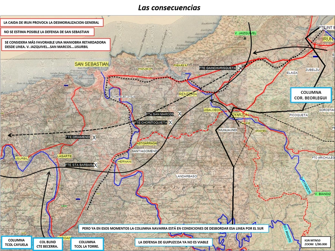Screen dimensions: 335x251
Task: Click the V. BIANDIZ green label
Action: tap(323, 194)
